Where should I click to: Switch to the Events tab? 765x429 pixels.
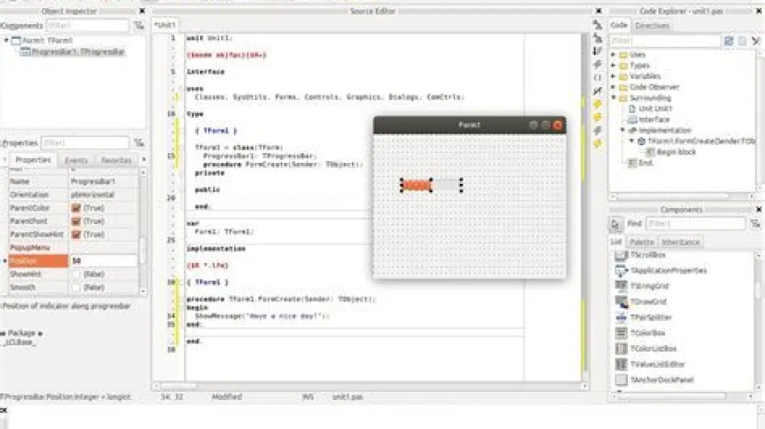pos(76,160)
